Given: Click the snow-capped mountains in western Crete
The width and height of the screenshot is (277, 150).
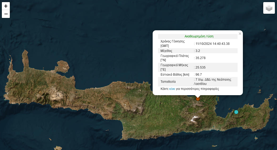Looking at the screenshot, I should 56,94.
